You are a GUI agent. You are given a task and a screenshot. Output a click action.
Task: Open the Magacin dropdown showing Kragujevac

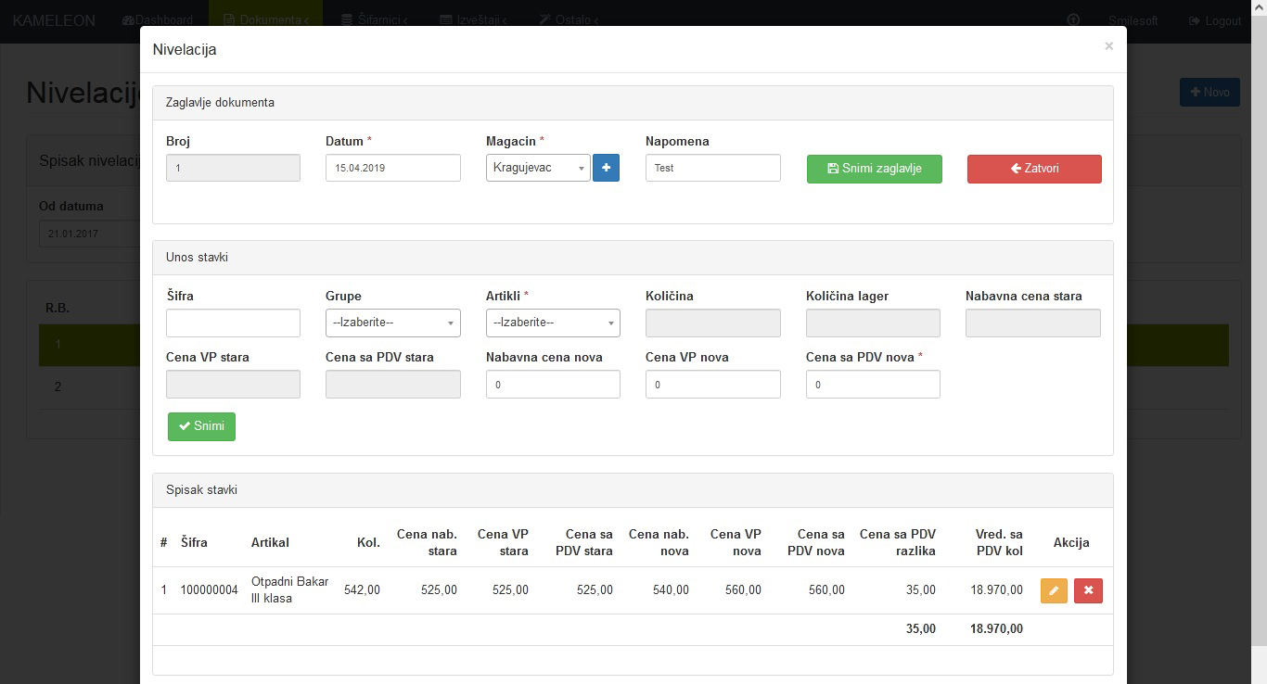pyautogui.click(x=538, y=168)
